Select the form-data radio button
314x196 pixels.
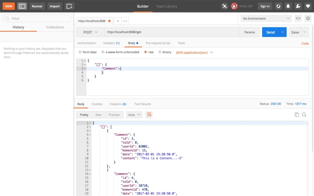click(80, 52)
